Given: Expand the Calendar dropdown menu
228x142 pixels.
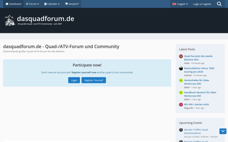Looking at the screenshot, I should click(52, 4).
